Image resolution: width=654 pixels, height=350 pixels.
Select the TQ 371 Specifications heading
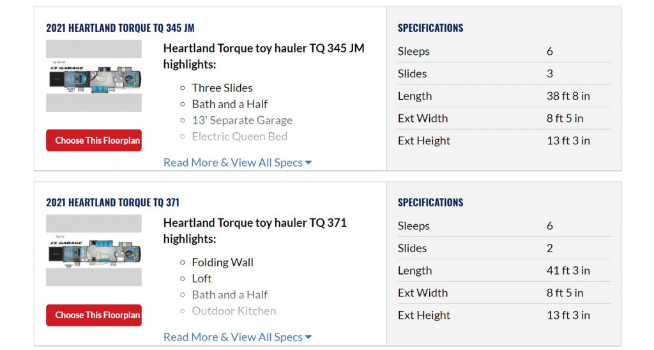(x=430, y=202)
